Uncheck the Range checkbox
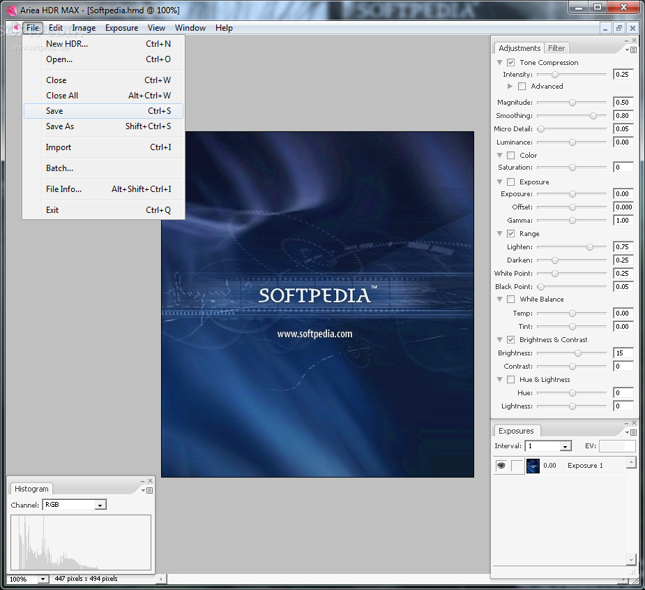 (510, 234)
